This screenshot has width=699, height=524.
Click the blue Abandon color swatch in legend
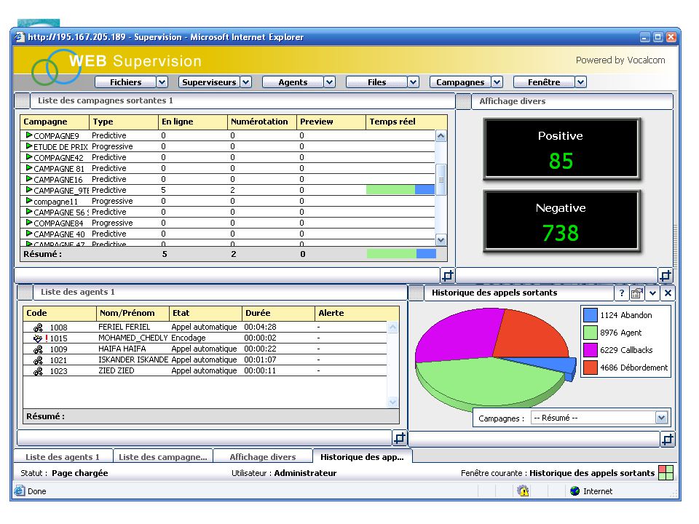coord(591,315)
